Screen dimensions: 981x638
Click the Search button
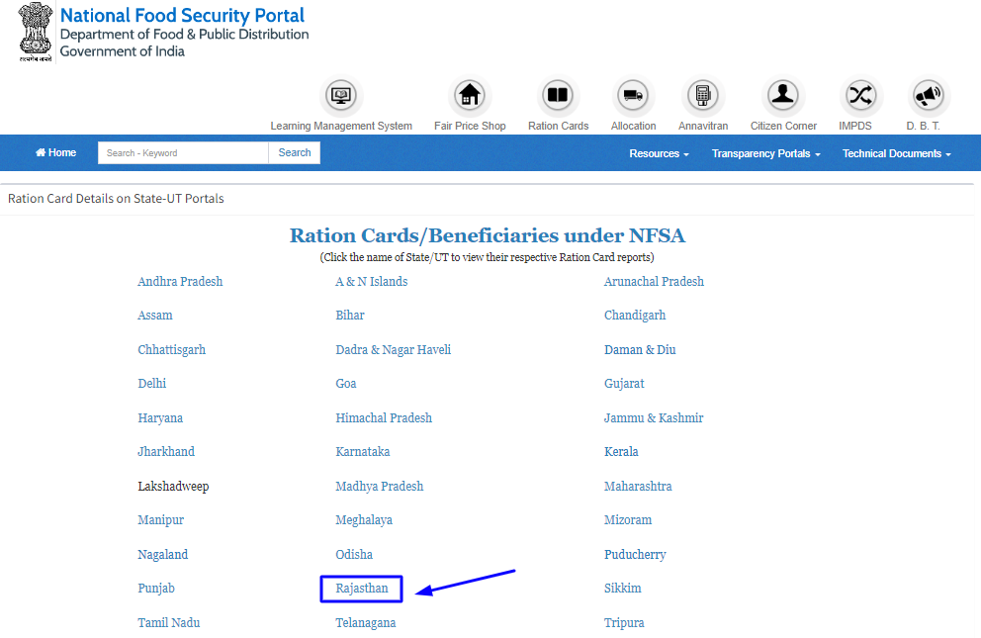(x=294, y=152)
